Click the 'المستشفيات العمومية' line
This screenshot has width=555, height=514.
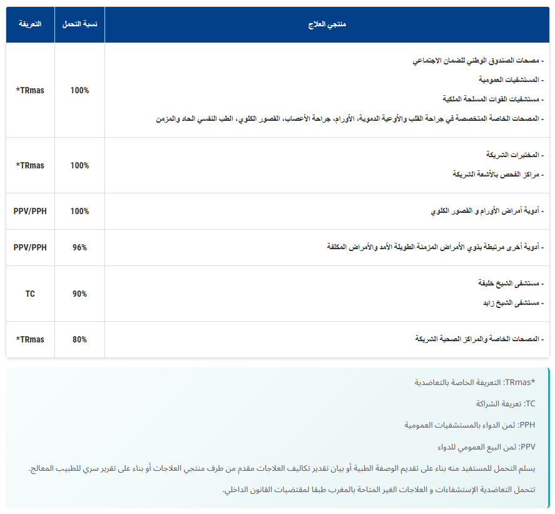point(511,80)
